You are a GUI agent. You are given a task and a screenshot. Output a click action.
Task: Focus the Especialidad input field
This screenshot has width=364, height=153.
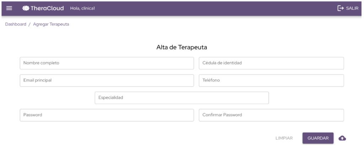point(182,98)
